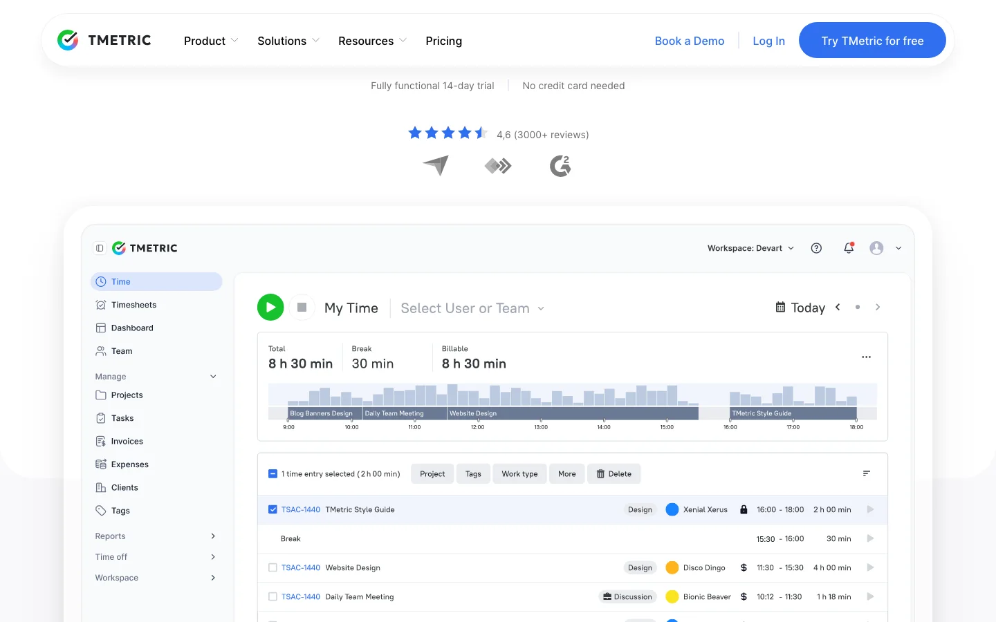Uncheck the TMetric Style Guide entry checkbox
The width and height of the screenshot is (996, 622).
[273, 510]
